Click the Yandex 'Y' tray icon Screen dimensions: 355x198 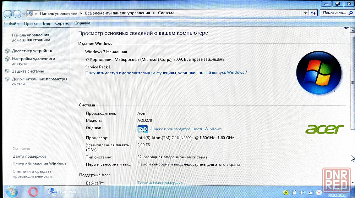pos(319,193)
